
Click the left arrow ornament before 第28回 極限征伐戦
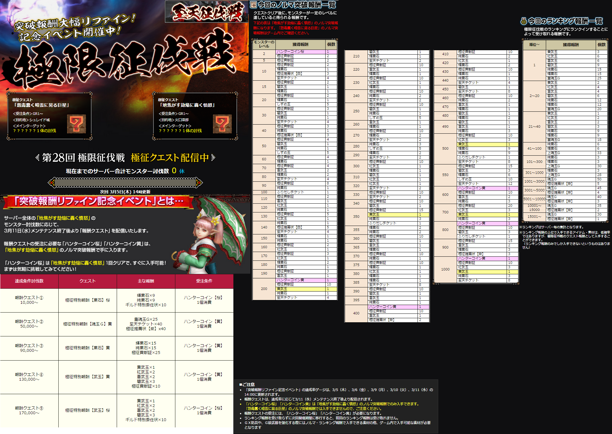[37, 158]
